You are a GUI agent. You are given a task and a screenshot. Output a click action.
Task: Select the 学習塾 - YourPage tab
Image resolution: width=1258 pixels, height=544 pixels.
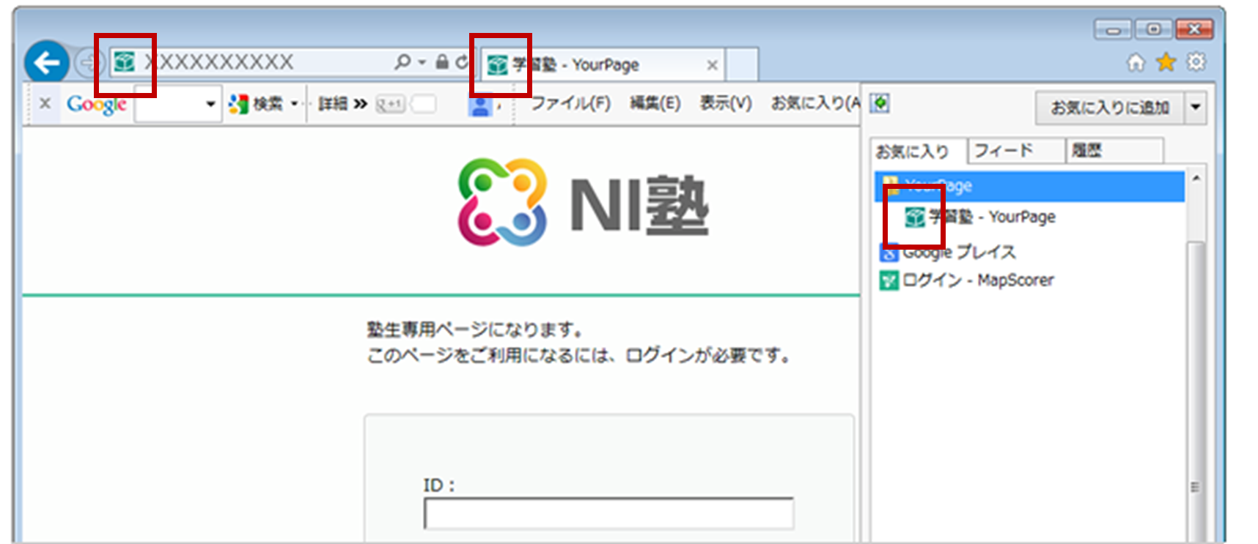click(601, 64)
